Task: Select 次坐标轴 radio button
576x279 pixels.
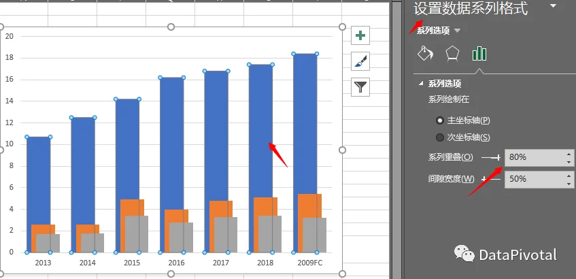Action: click(439, 137)
